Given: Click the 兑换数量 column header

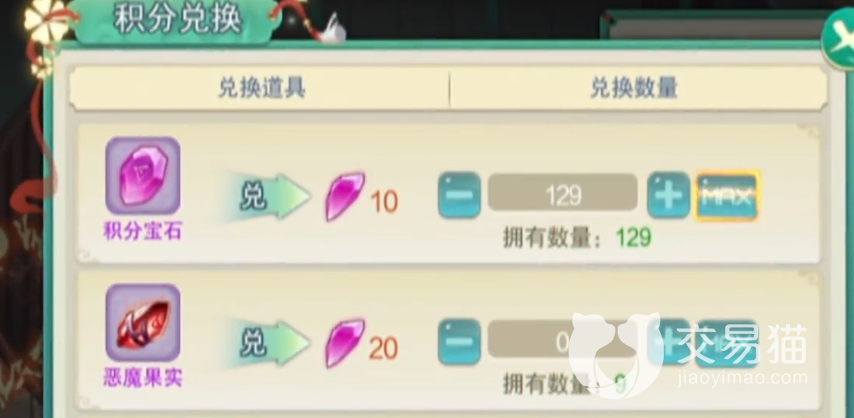Looking at the screenshot, I should pyautogui.click(x=634, y=88).
